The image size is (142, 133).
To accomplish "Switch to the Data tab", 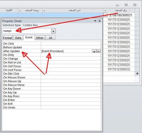I will [18, 38].
